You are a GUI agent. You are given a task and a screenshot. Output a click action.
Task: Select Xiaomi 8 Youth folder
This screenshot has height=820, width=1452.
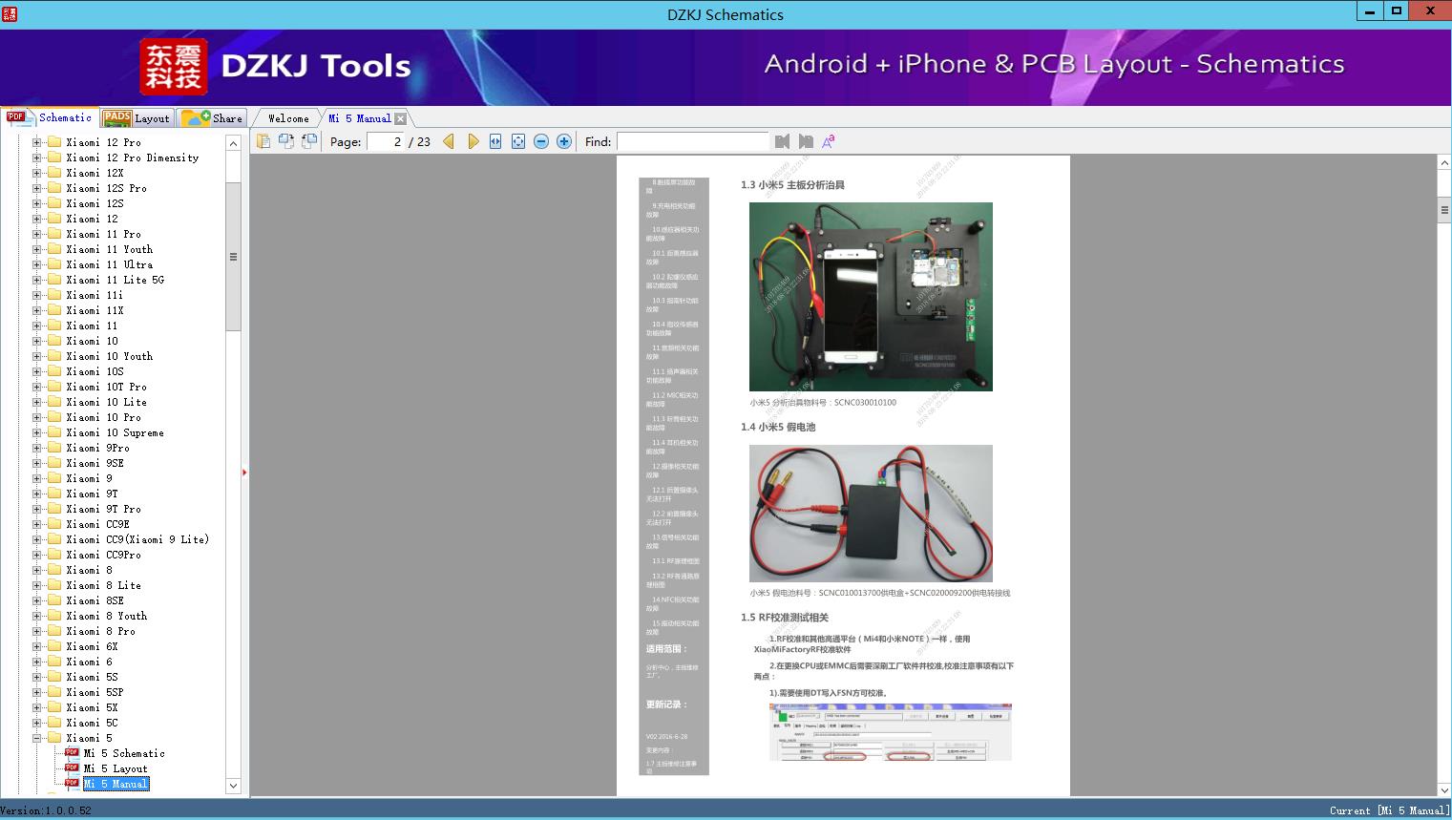pos(106,616)
